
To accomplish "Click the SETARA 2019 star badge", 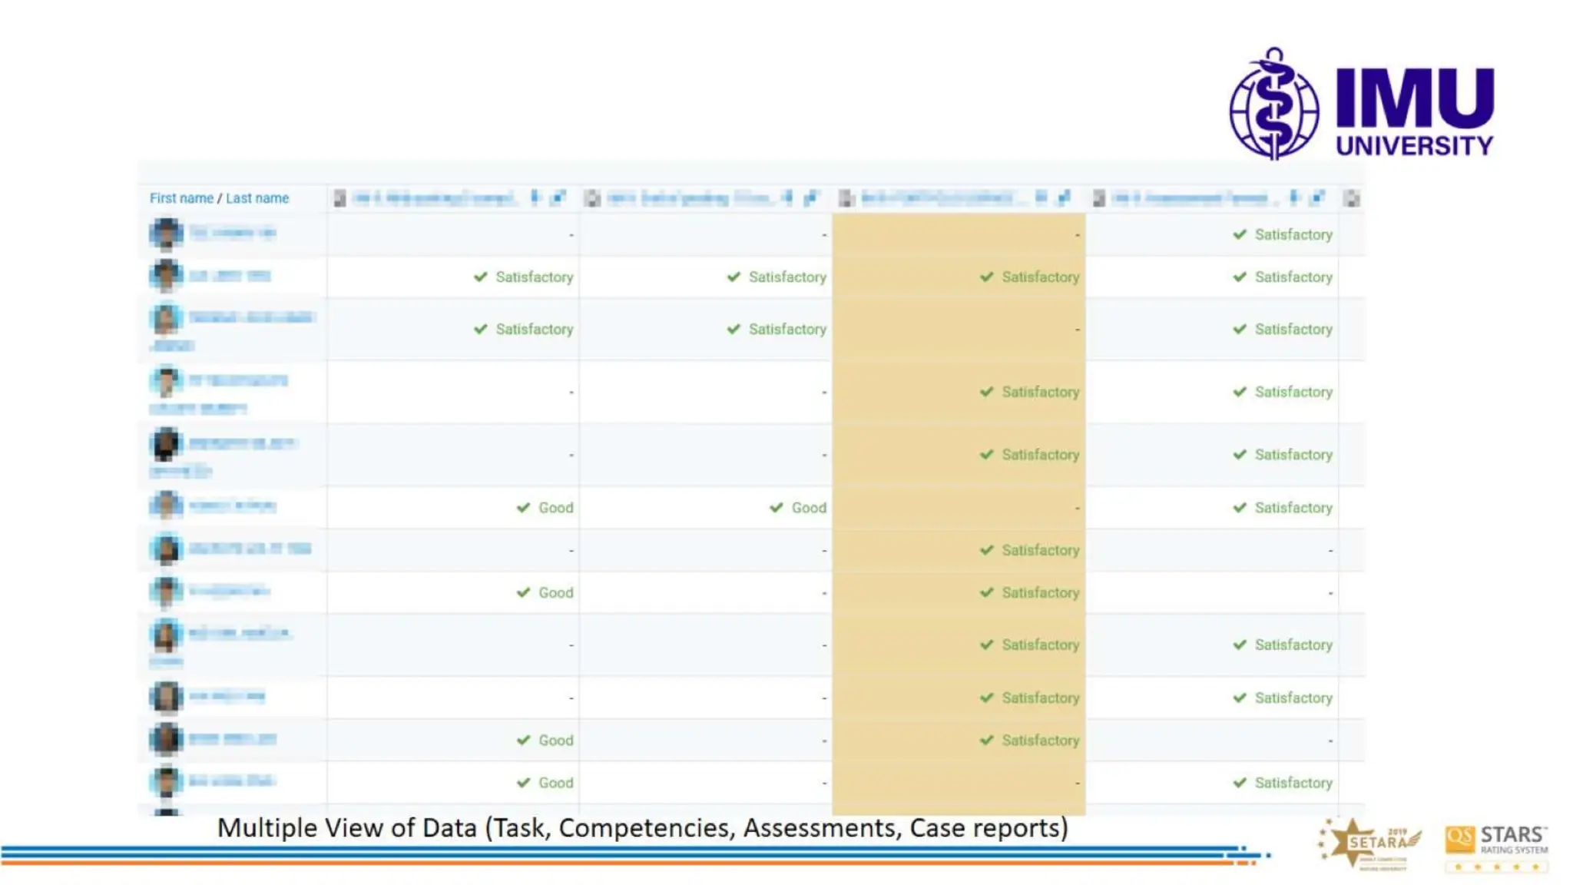I will tap(1371, 843).
